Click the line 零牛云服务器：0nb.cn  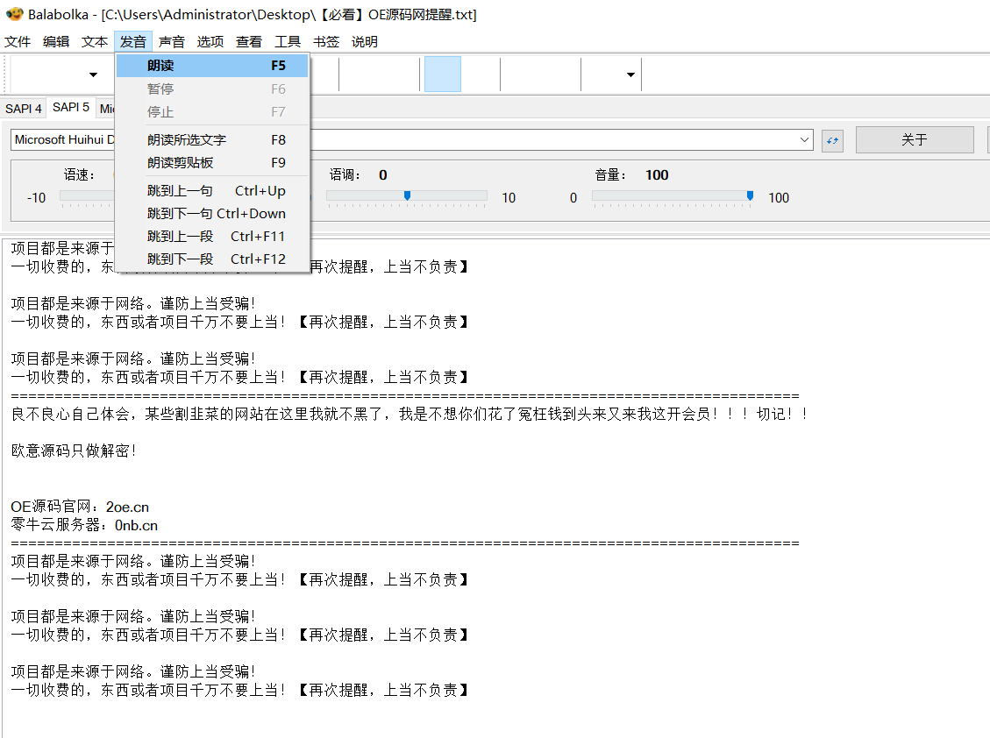coord(84,525)
